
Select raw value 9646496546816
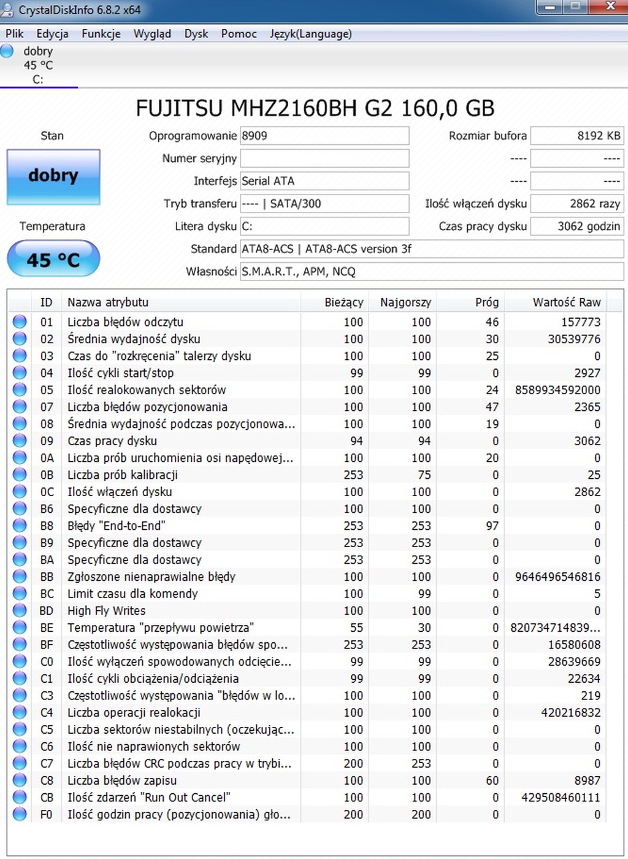(x=557, y=577)
